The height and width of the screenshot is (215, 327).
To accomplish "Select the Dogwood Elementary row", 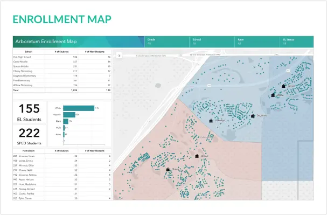I will pos(62,76).
